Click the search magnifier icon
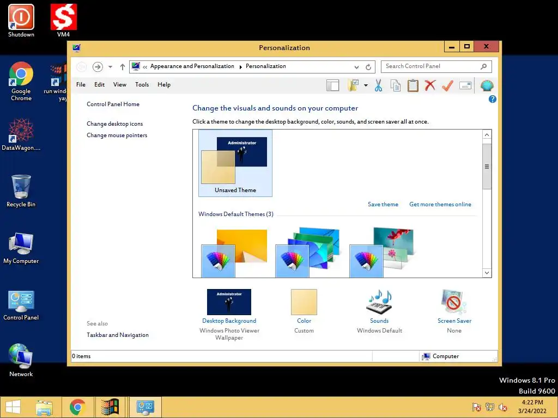This screenshot has height=418, width=558. (483, 66)
